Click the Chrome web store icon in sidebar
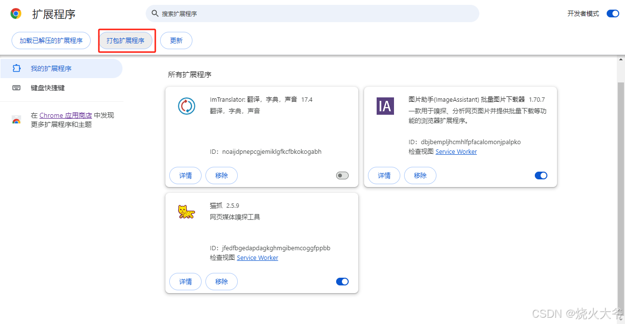625x324 pixels. point(16,120)
